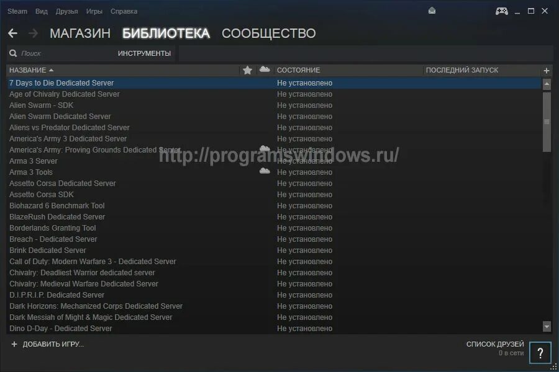Sort by the cloud sync column header
Viewport: 559px width, 372px height.
tap(265, 69)
